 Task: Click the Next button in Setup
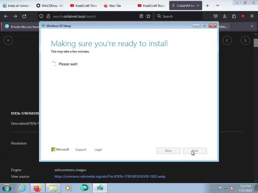point(195,151)
